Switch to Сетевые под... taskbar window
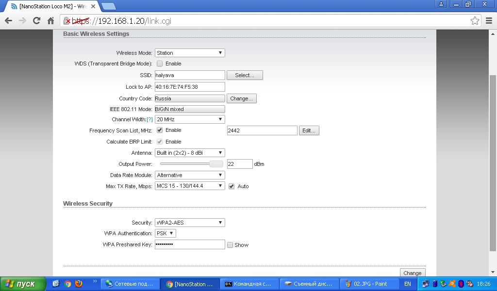Screen dimensions: 497x291 (130, 284)
